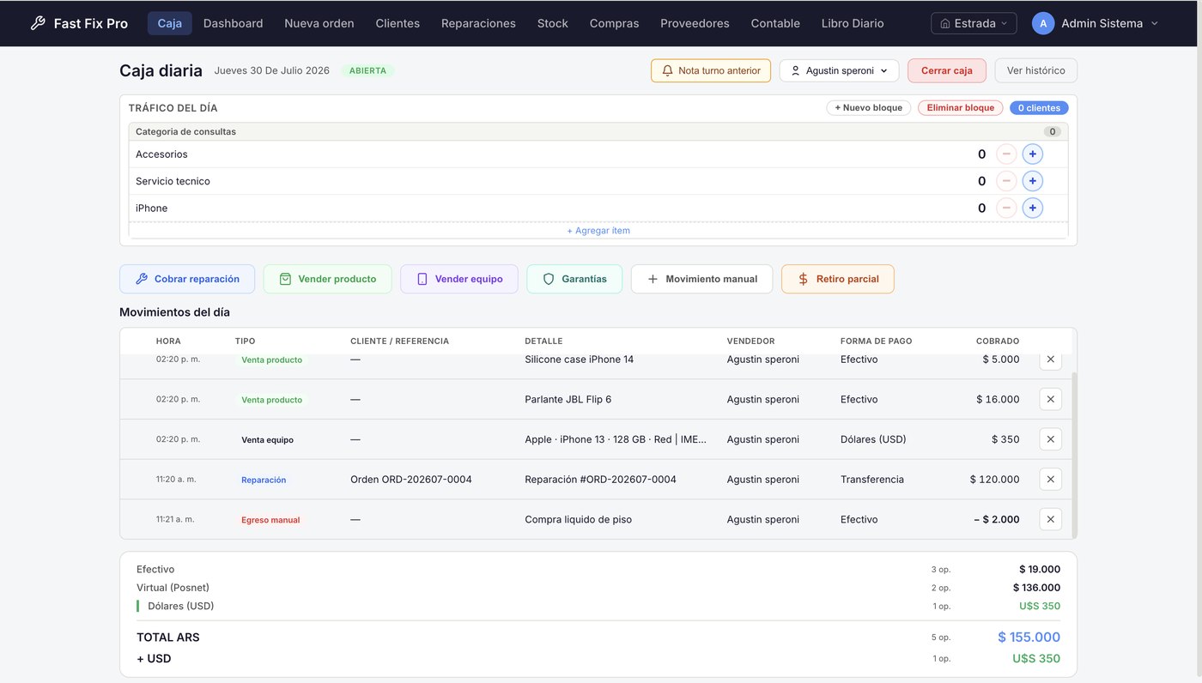Click the Cerrar caja button
Image resolution: width=1202 pixels, height=683 pixels.
946,70
